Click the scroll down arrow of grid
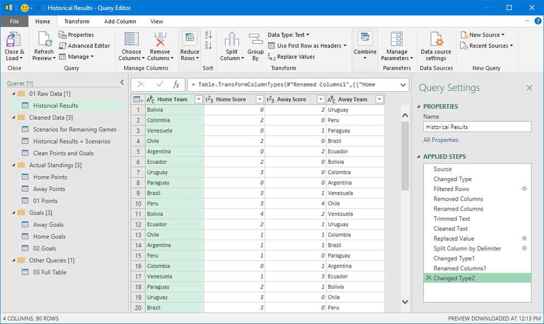Image resolution: width=544 pixels, height=324 pixels. (405, 302)
